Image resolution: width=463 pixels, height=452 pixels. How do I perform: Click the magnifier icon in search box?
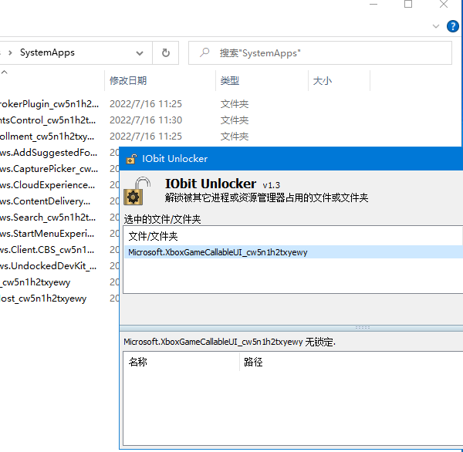(204, 53)
